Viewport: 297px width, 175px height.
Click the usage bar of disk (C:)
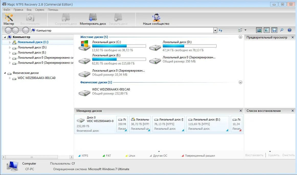click(119, 46)
